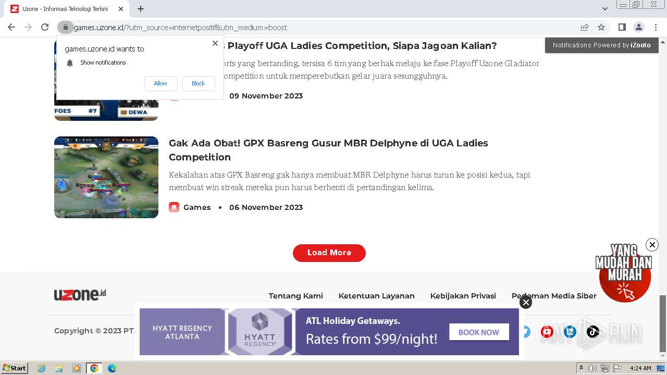Load more articles
667x375 pixels.
click(329, 253)
